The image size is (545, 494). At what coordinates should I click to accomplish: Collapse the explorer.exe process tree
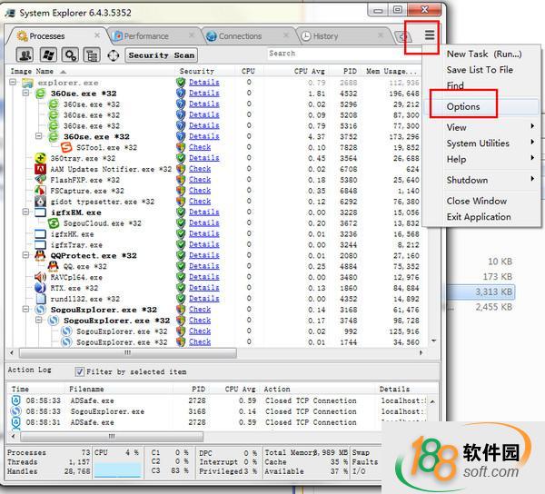coord(14,83)
